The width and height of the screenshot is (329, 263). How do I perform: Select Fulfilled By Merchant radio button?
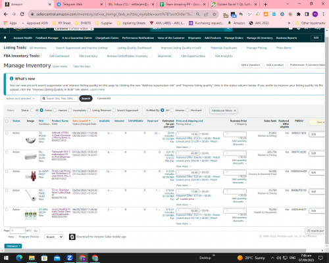coord(188,110)
